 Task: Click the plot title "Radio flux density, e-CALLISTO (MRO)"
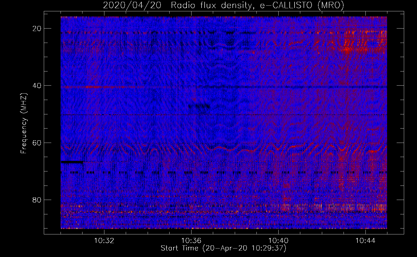257,5
